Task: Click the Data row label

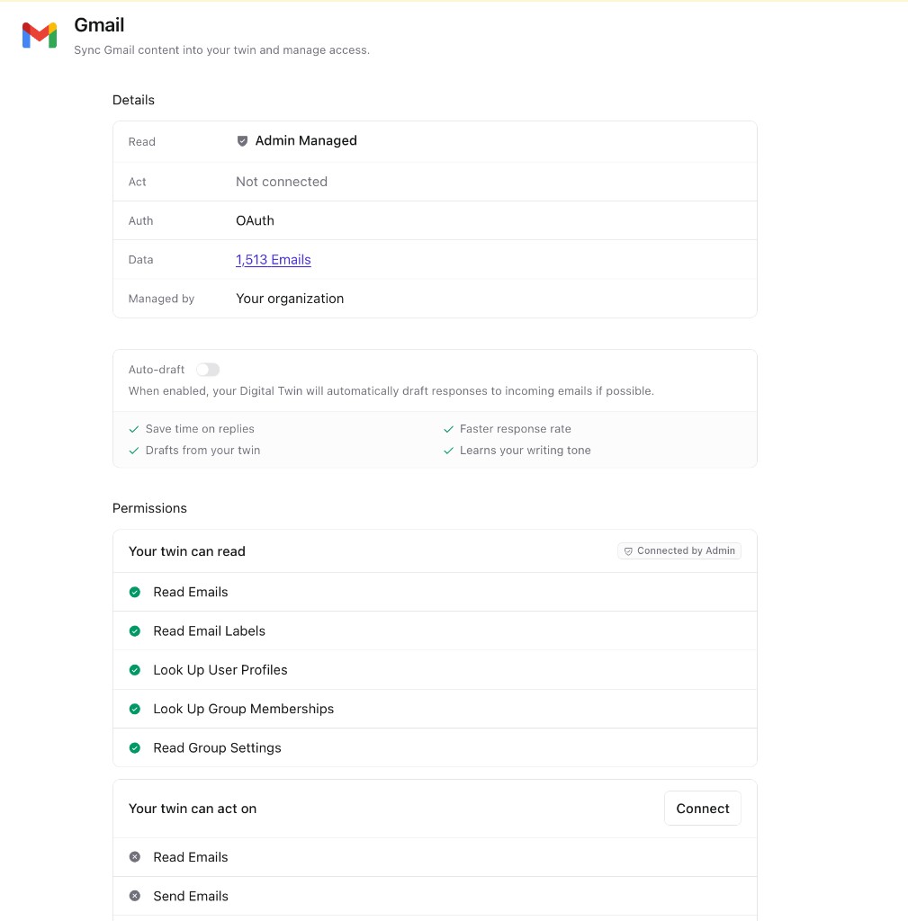Action: tap(141, 260)
